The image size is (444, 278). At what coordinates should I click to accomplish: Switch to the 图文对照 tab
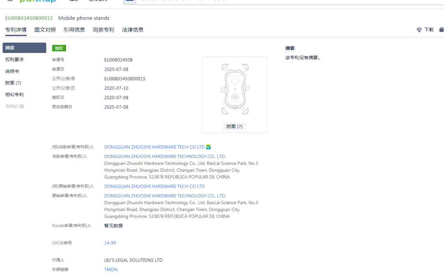(45, 30)
